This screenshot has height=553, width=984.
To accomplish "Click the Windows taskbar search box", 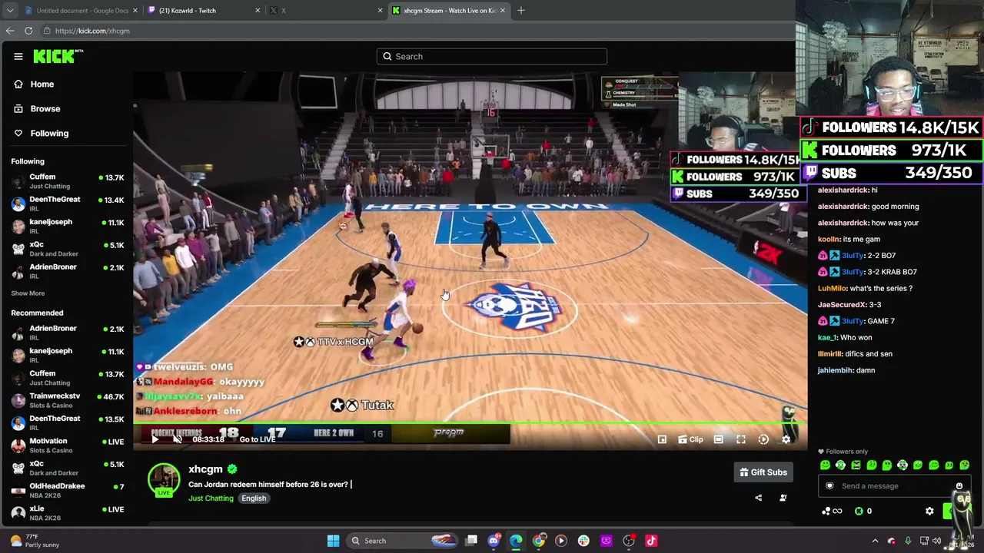I will [x=402, y=541].
